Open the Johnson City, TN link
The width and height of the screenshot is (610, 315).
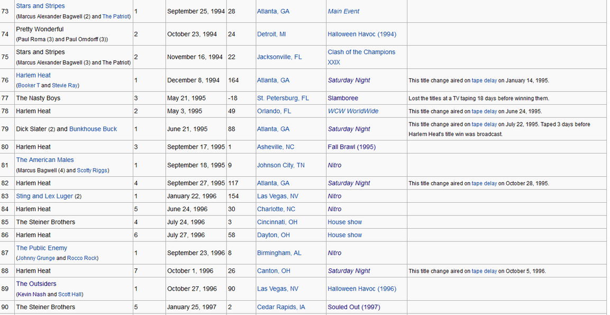pos(281,165)
